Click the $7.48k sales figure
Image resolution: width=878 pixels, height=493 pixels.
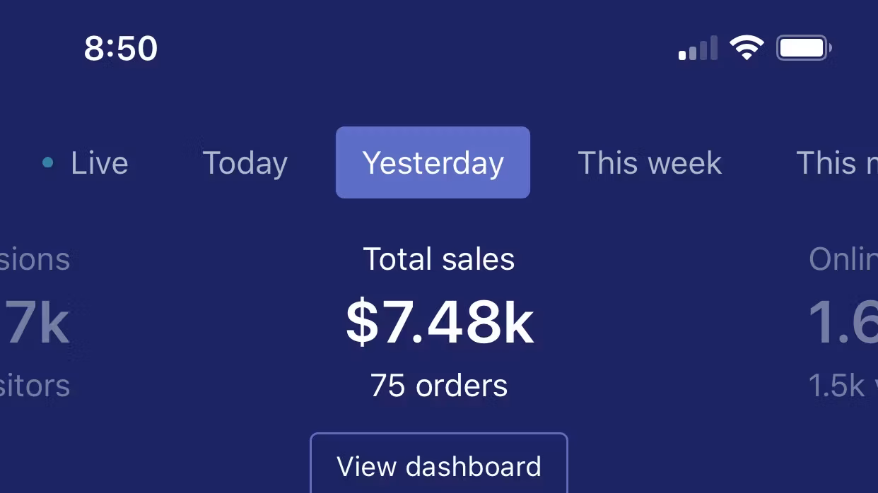tap(439, 323)
